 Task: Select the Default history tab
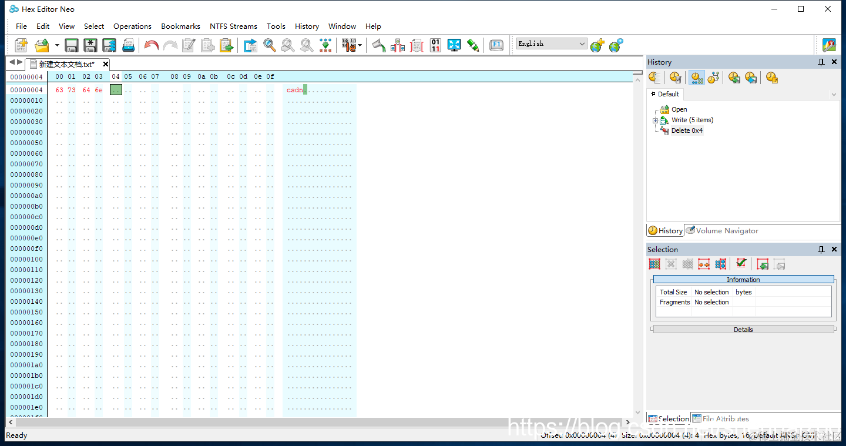pyautogui.click(x=665, y=94)
